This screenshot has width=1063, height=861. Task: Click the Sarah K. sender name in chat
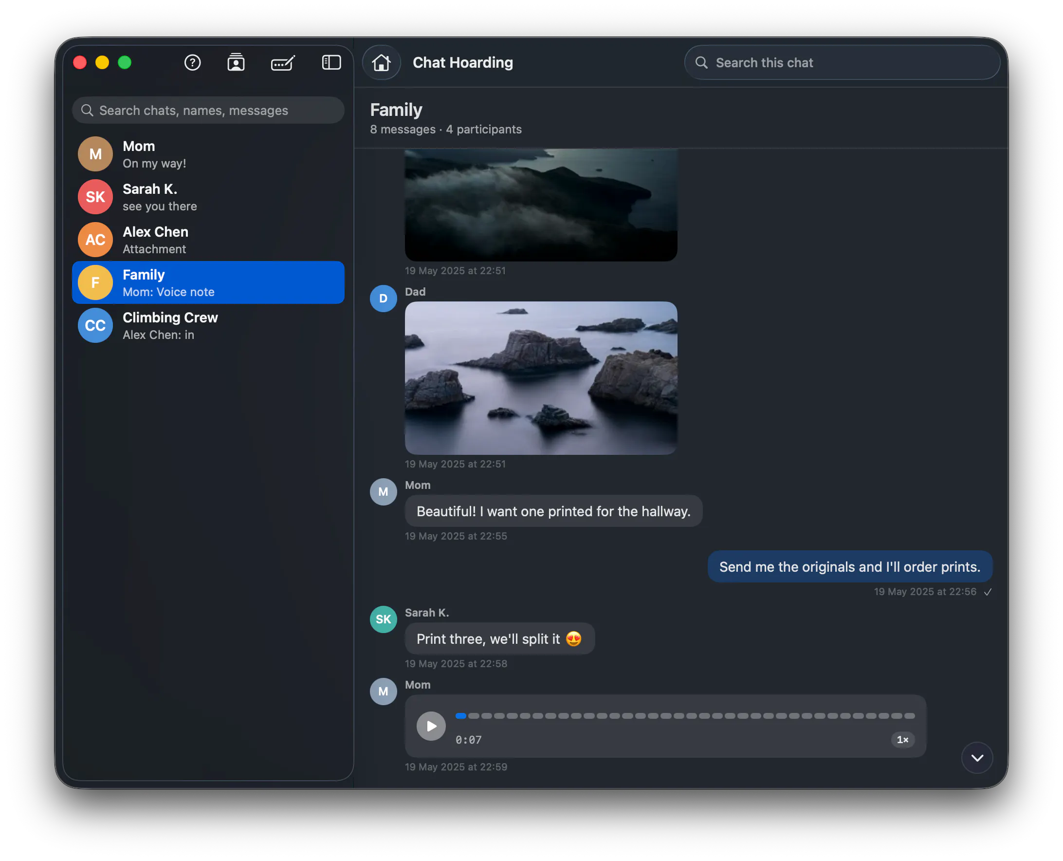[427, 613]
